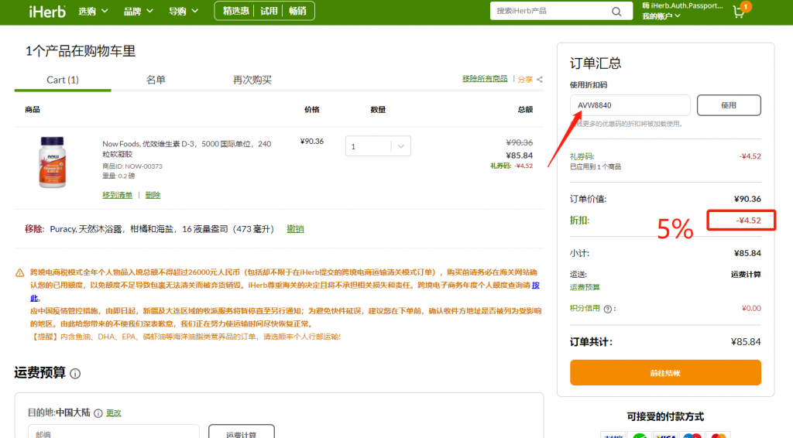This screenshot has width=793, height=438.
Task: Click the Visa payment icon
Action: click(x=665, y=435)
